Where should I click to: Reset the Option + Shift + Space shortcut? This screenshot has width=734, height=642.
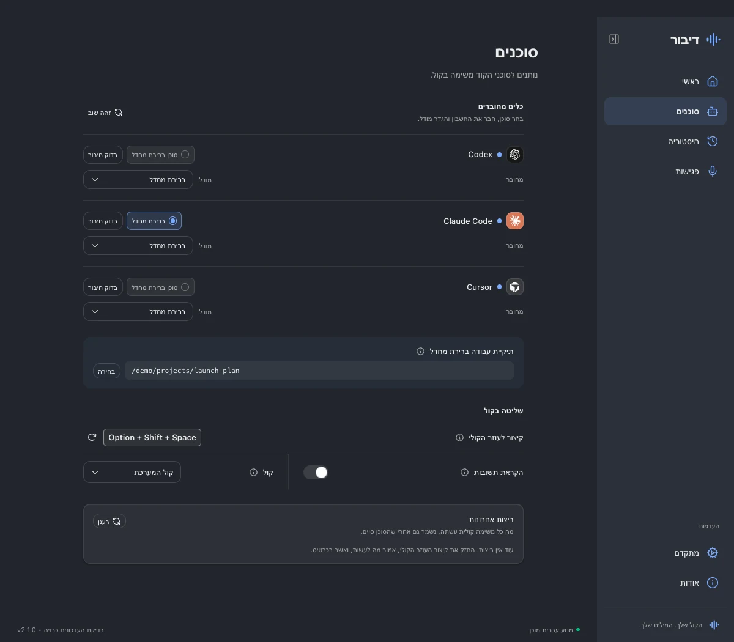click(x=92, y=437)
